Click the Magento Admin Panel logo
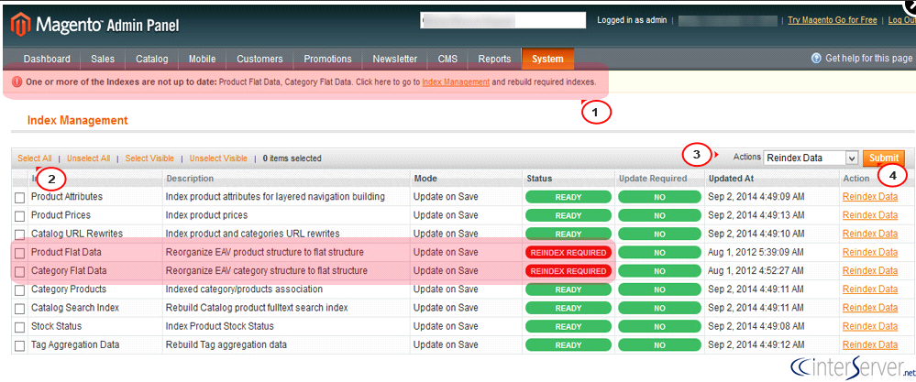 point(95,25)
